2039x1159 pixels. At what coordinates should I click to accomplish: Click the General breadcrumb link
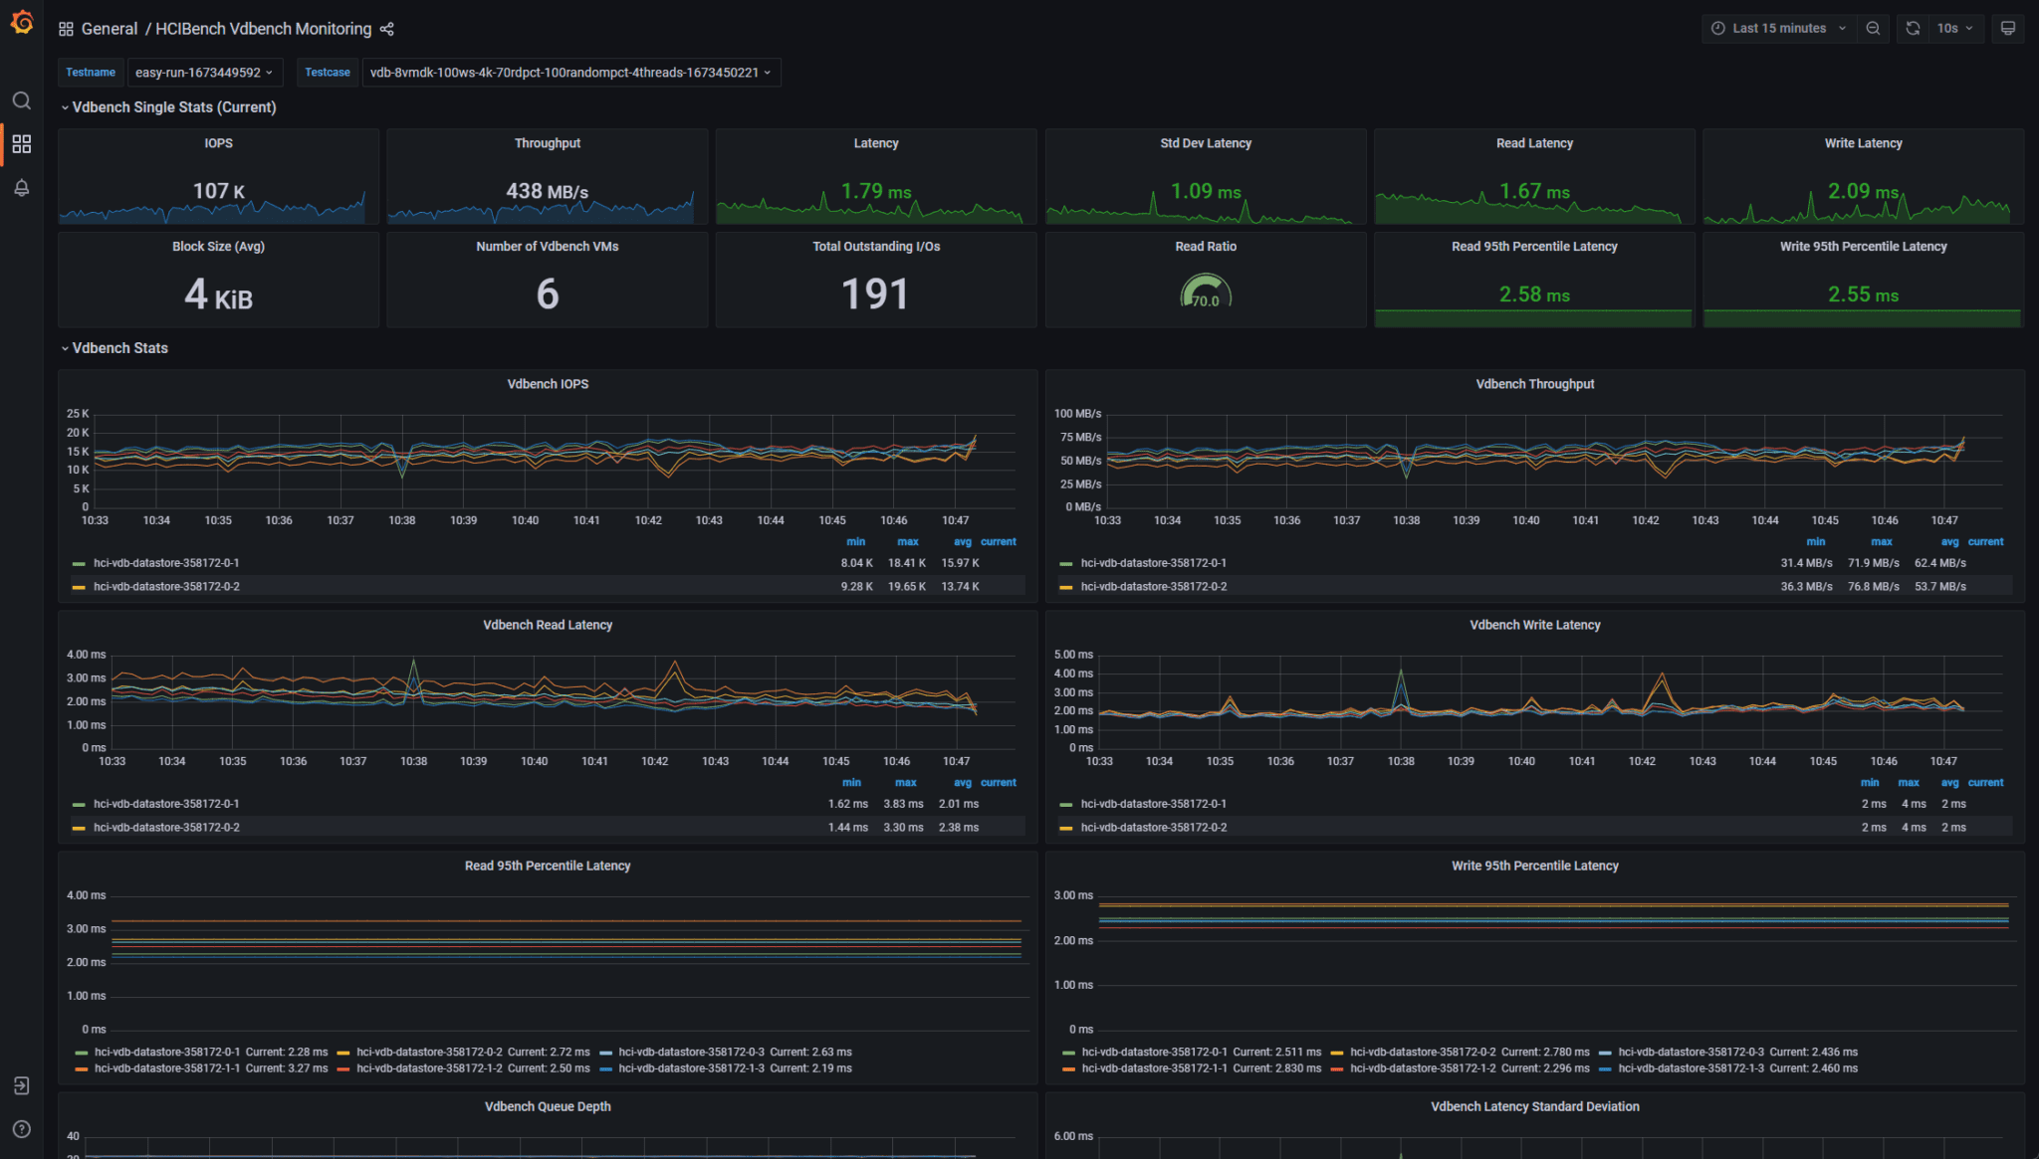click(110, 29)
